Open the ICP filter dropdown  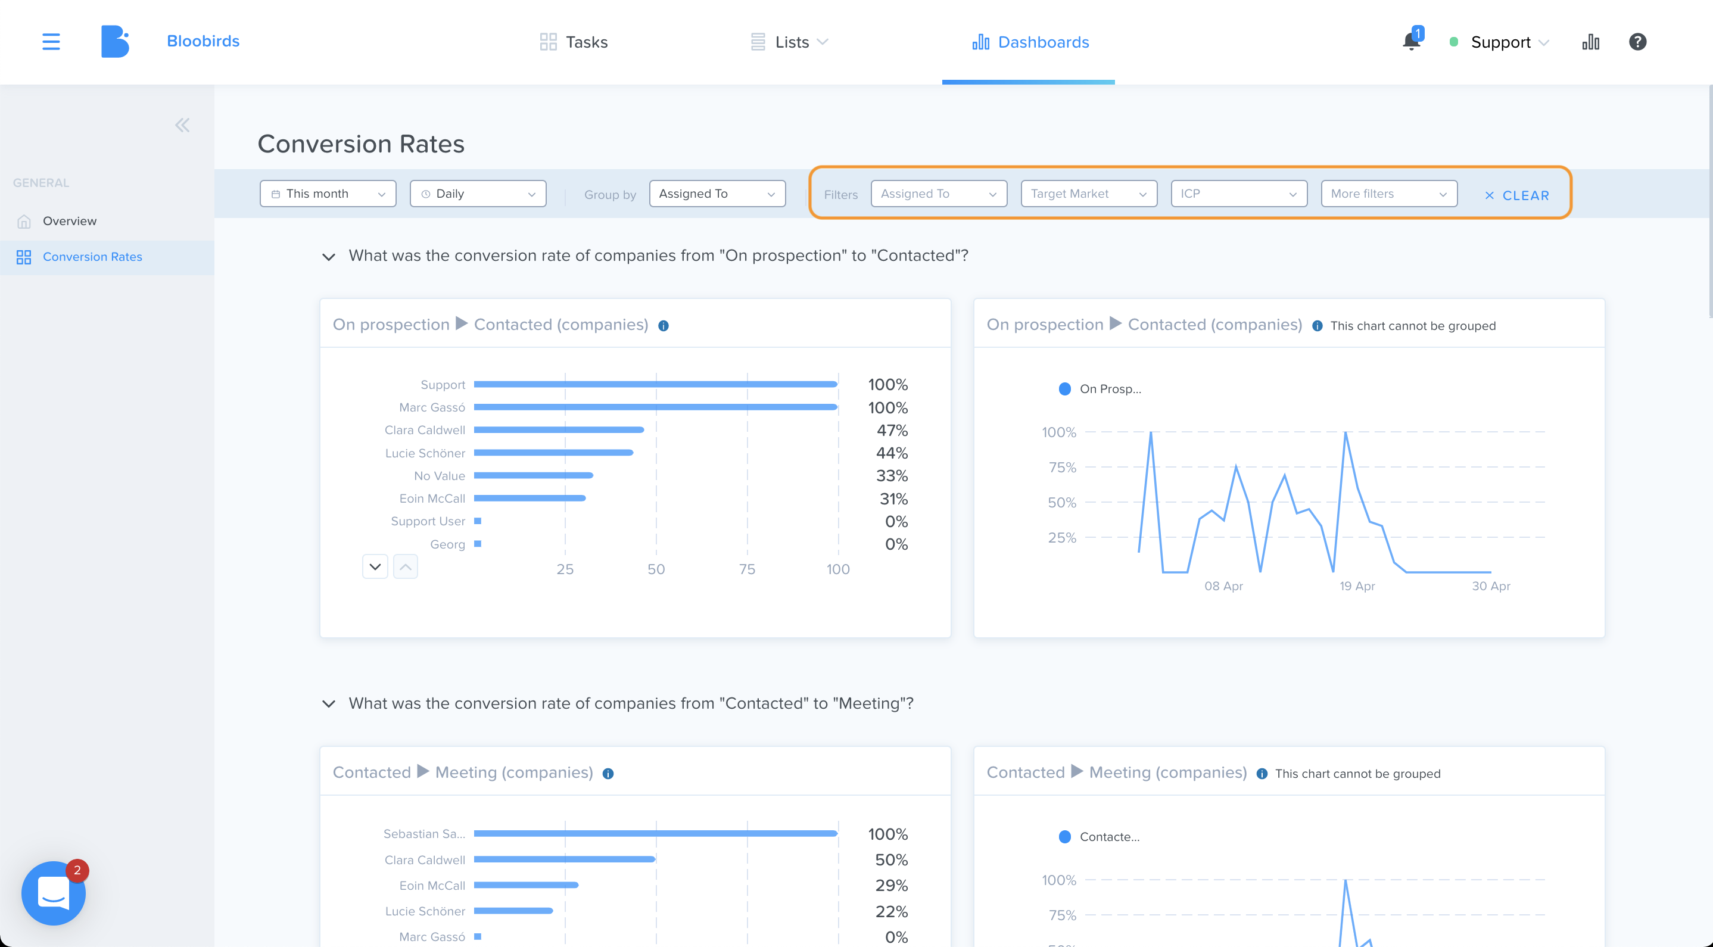[x=1239, y=194]
